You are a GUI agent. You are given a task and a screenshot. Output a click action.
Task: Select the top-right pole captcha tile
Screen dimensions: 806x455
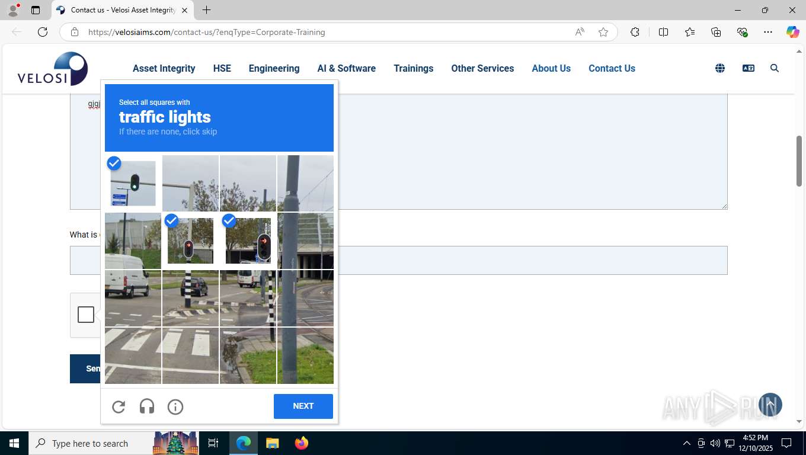tap(305, 183)
